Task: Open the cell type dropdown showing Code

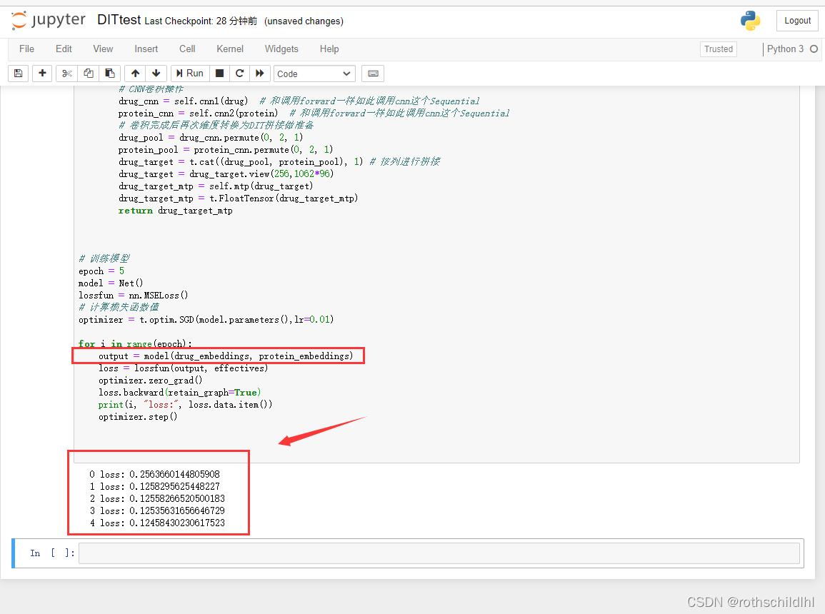Action: (314, 73)
